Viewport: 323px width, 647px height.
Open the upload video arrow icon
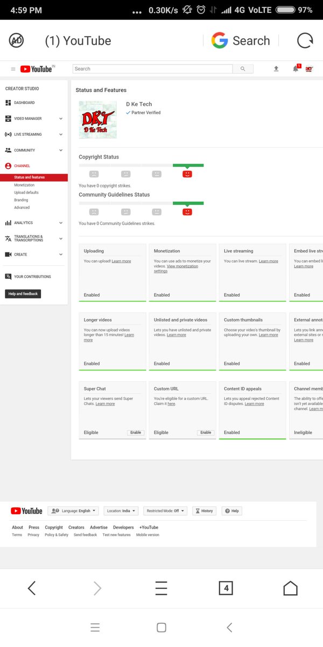[276, 69]
